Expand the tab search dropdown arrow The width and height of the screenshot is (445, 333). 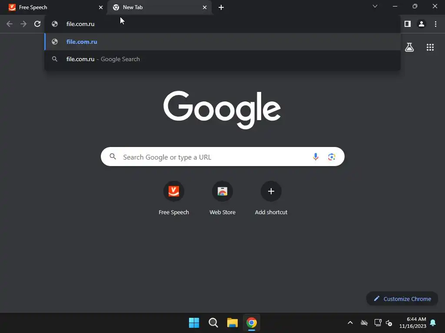pos(375,6)
